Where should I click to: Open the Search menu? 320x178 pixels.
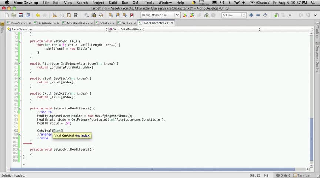pyautogui.click(x=82, y=3)
